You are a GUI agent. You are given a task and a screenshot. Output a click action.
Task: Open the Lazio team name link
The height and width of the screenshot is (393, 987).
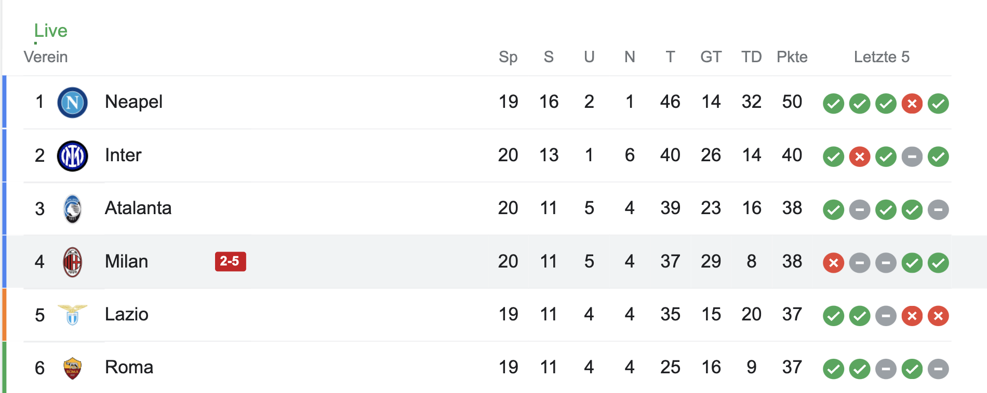click(x=127, y=314)
